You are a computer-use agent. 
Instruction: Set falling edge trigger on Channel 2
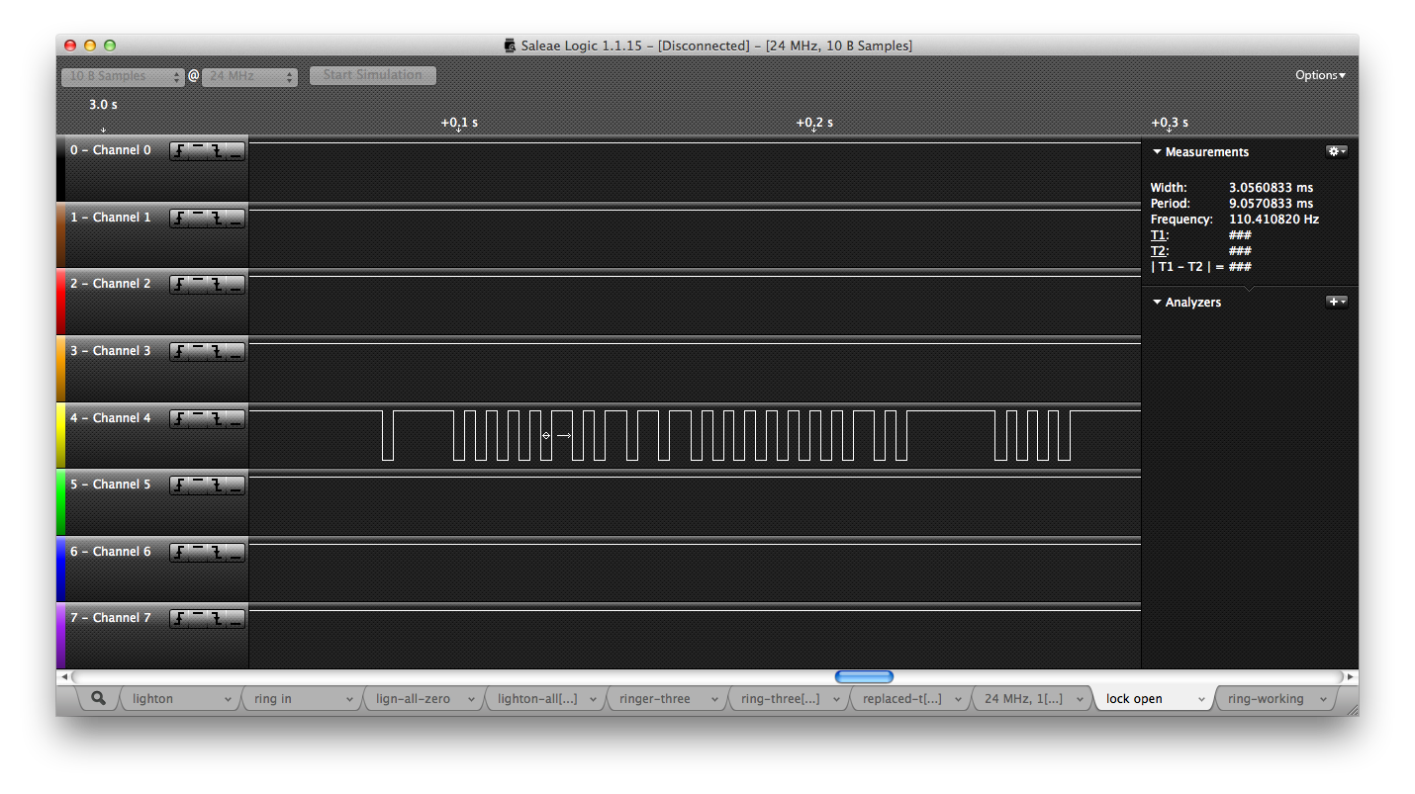click(x=217, y=285)
